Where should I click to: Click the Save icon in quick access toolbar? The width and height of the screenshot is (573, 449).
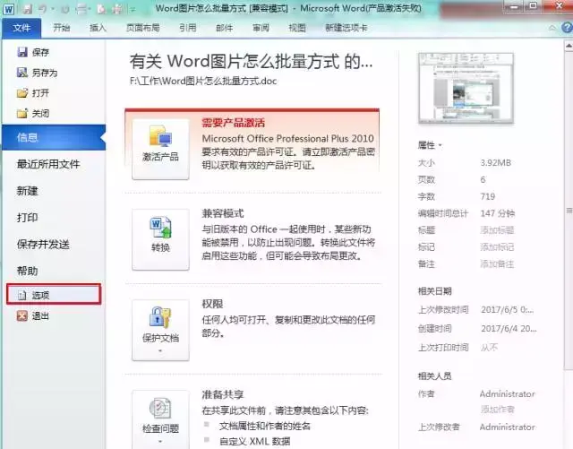click(x=28, y=9)
